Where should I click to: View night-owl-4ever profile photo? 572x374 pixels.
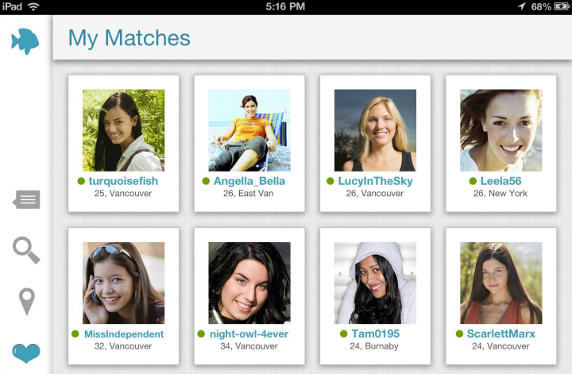249,283
